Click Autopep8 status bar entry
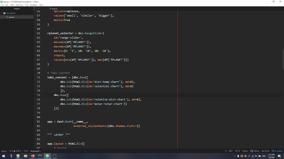Viewport: 284px width, 159px height. [x=35, y=151]
